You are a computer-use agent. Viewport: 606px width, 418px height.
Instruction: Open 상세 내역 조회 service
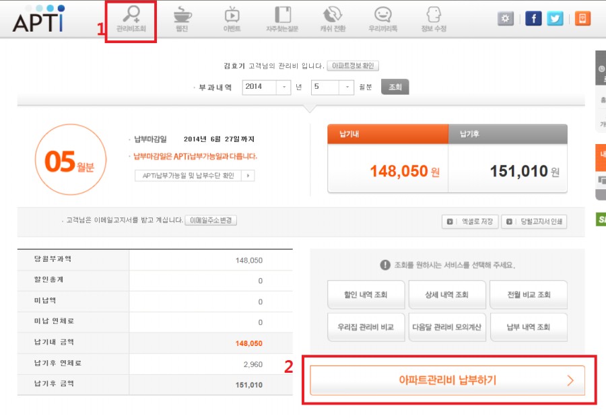(447, 295)
